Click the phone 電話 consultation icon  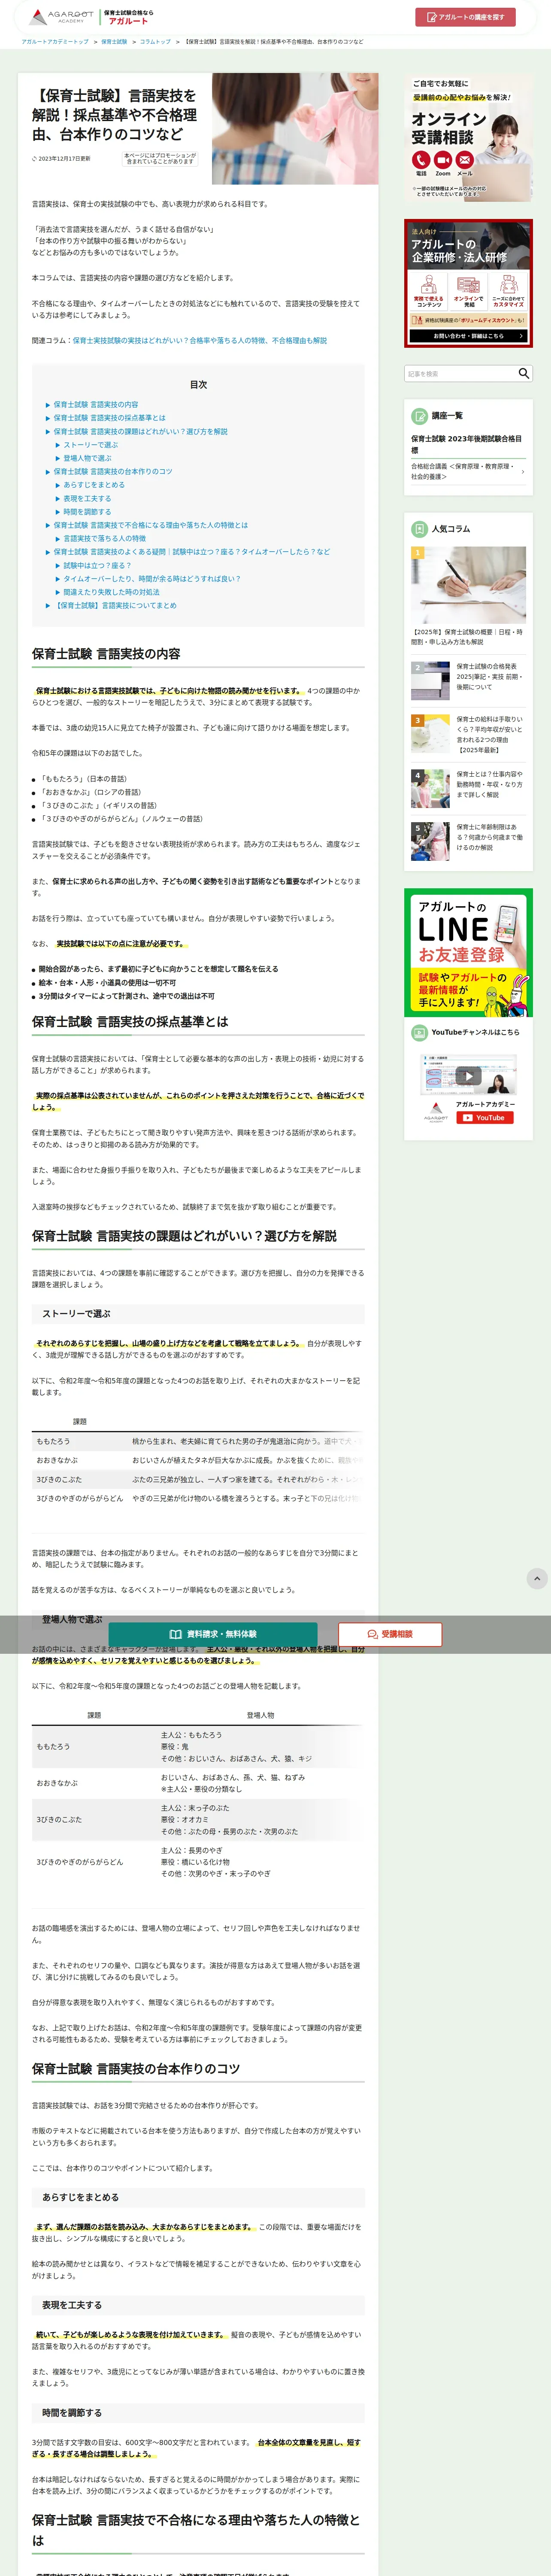click(421, 160)
